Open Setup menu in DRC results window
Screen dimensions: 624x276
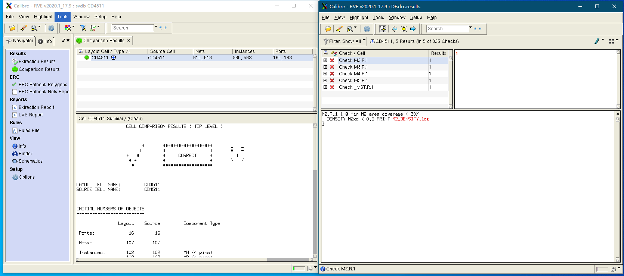[416, 18]
